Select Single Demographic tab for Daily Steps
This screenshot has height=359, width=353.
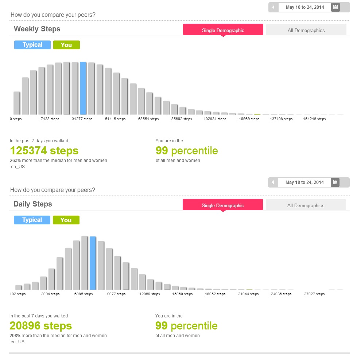click(x=222, y=205)
